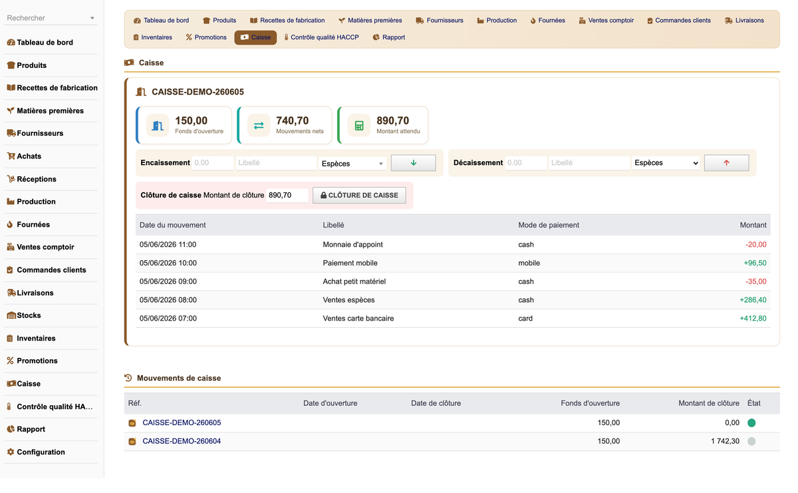Click the Matières premières tab seedling icon
Screen dimensions: 798x493
342,21
